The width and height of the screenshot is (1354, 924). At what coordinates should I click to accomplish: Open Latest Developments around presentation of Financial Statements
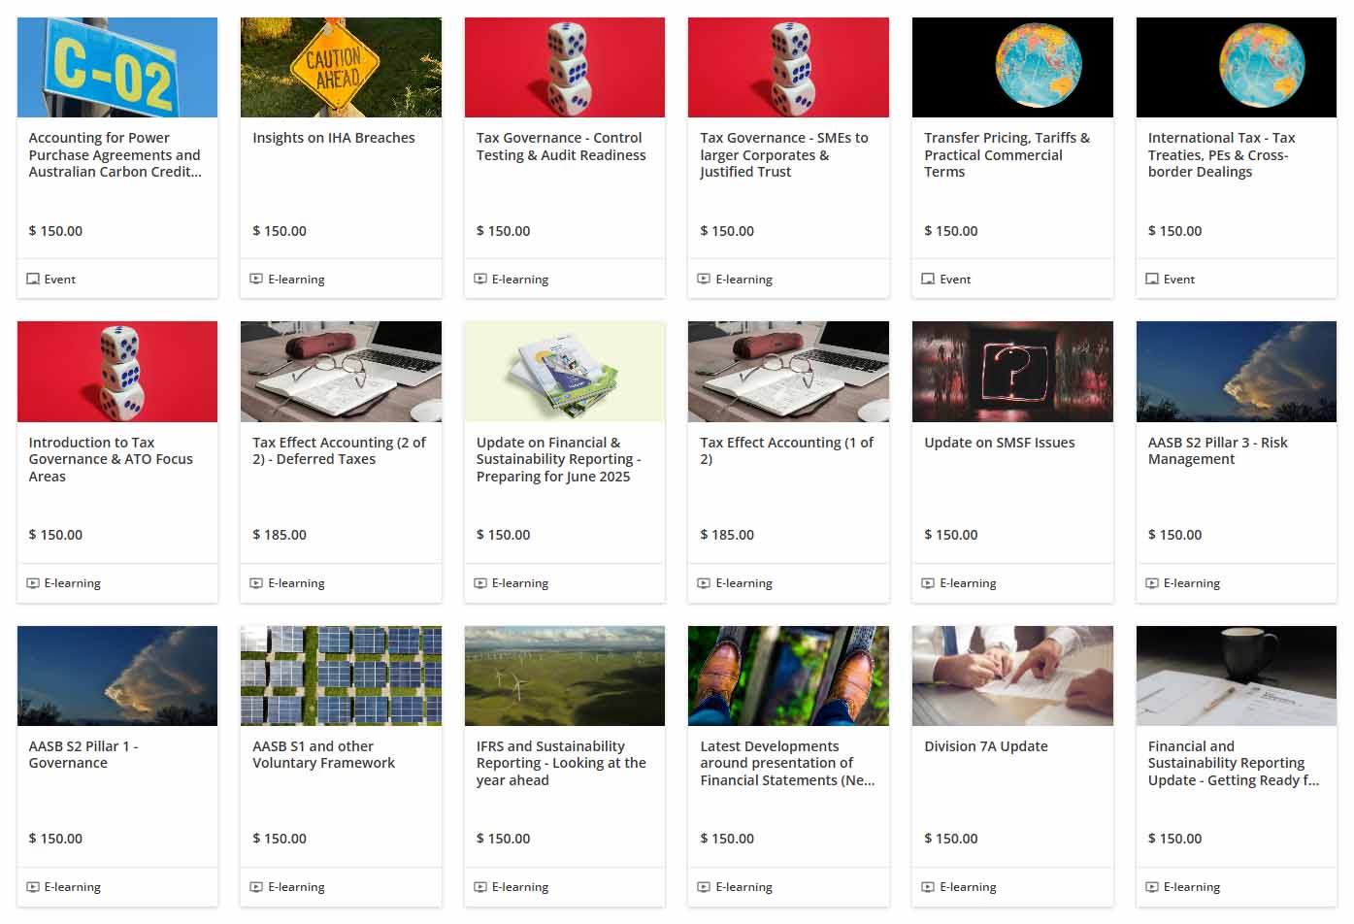pos(787,763)
